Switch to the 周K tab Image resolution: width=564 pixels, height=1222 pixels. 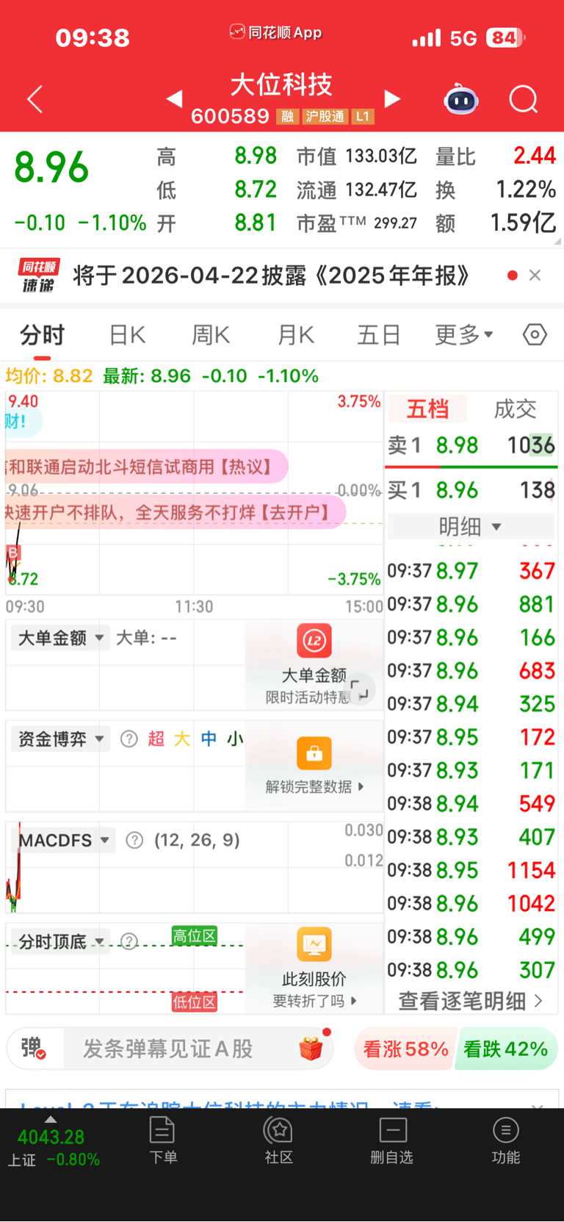pos(211,335)
